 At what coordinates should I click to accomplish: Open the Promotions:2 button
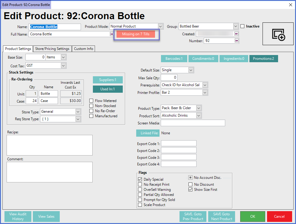click(x=263, y=59)
